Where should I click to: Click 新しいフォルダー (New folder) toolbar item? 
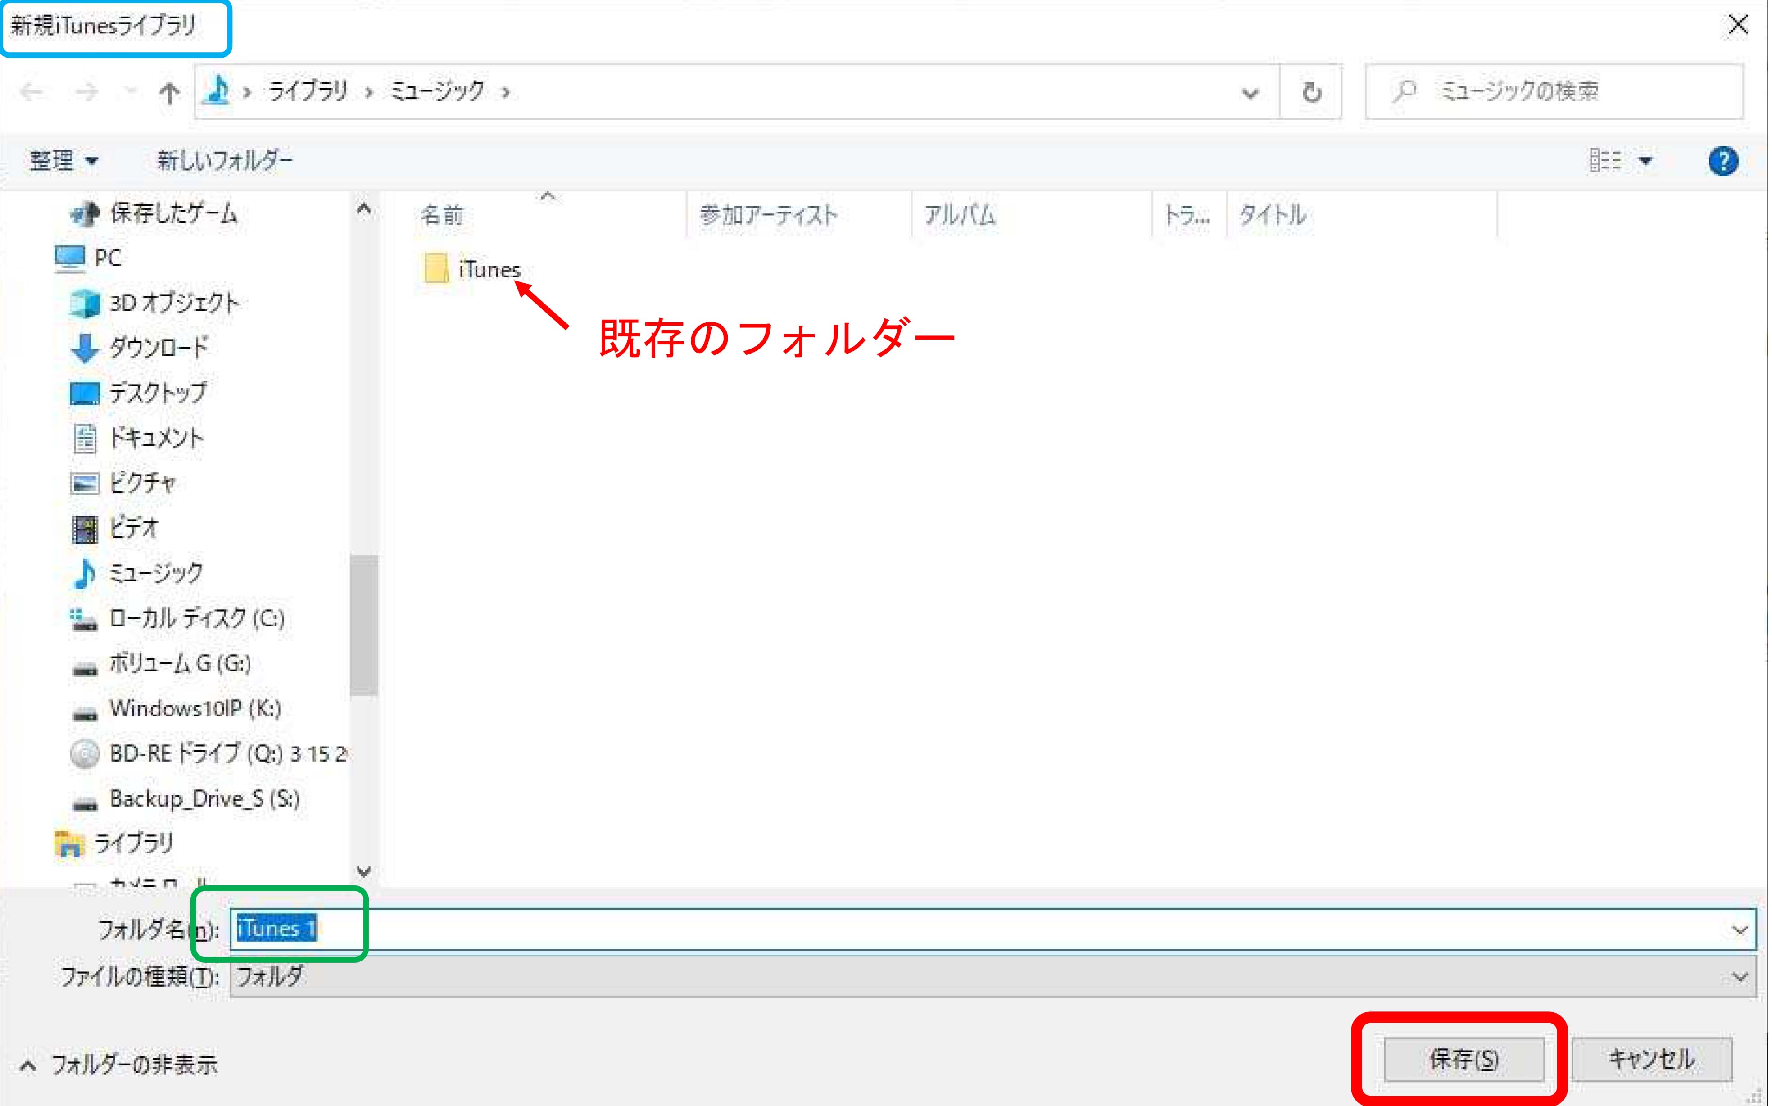point(225,161)
